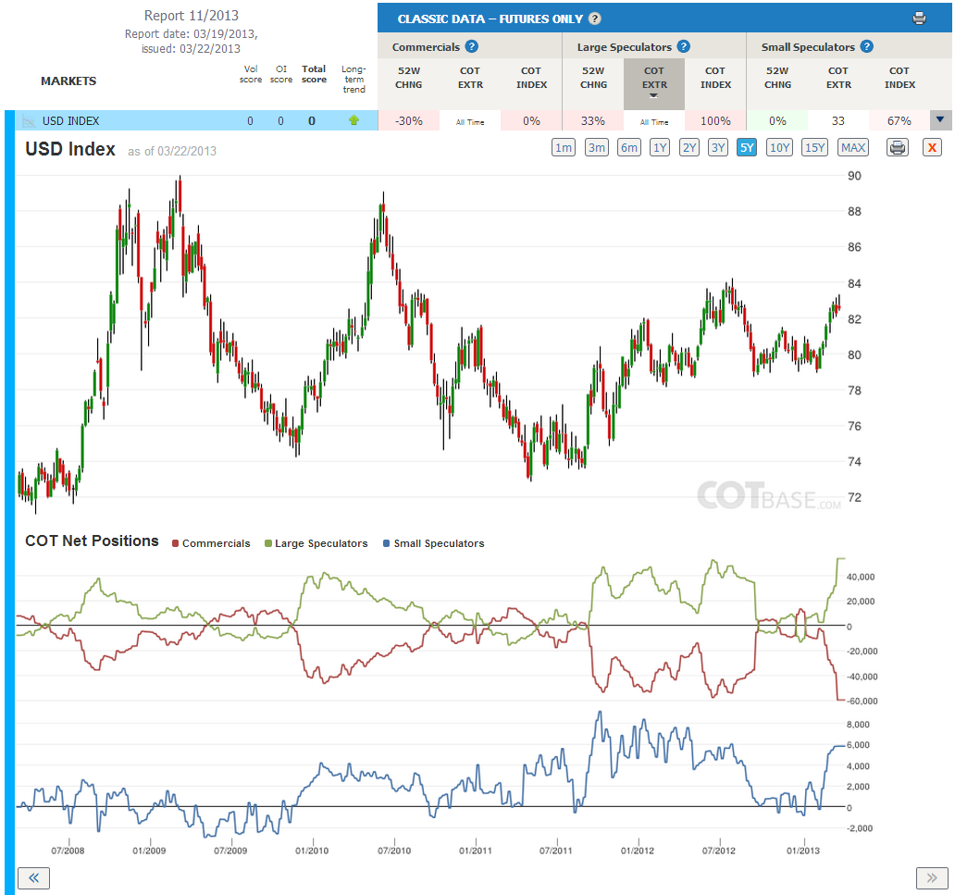Advance to next report with double-right arrow

click(932, 878)
